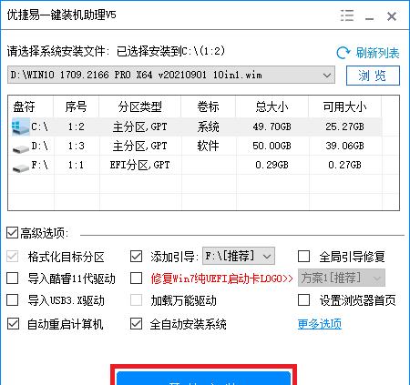
Task: Enable global boot repair (全局引导修复) checkbox
Action: (x=303, y=257)
